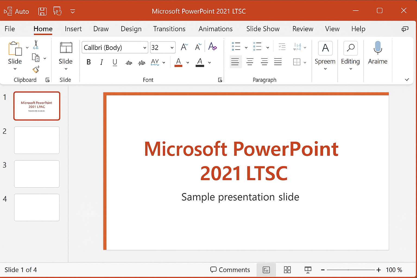The width and height of the screenshot is (417, 278).
Task: Click the microphone dictate icon
Action: pos(378,48)
